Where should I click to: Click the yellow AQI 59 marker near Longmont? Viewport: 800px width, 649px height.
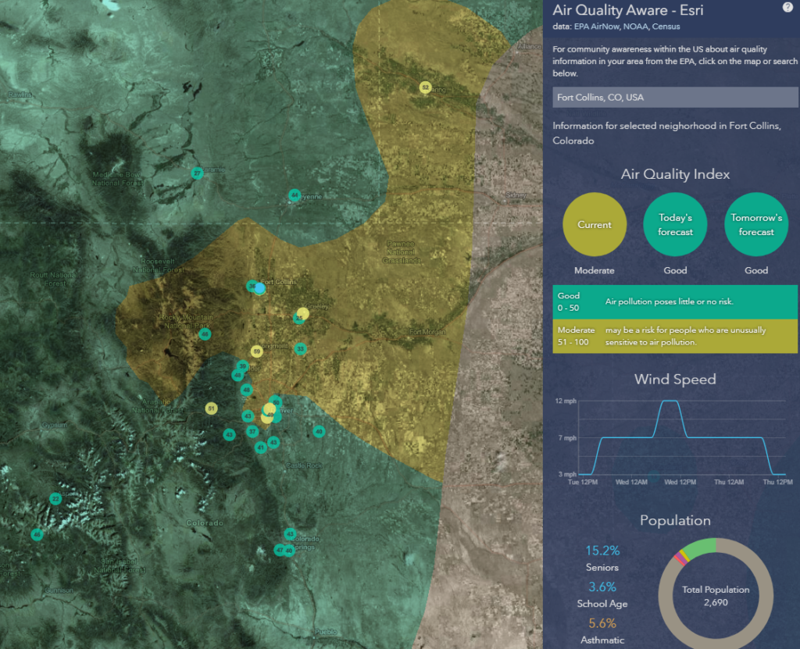point(256,351)
